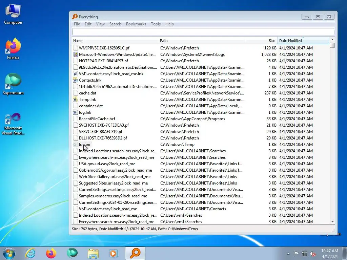
Task: Click the results list scroll down arrow
Action: (332, 221)
